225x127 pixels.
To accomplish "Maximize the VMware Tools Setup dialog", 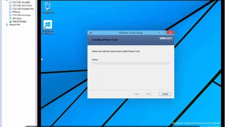I will click(164, 32).
